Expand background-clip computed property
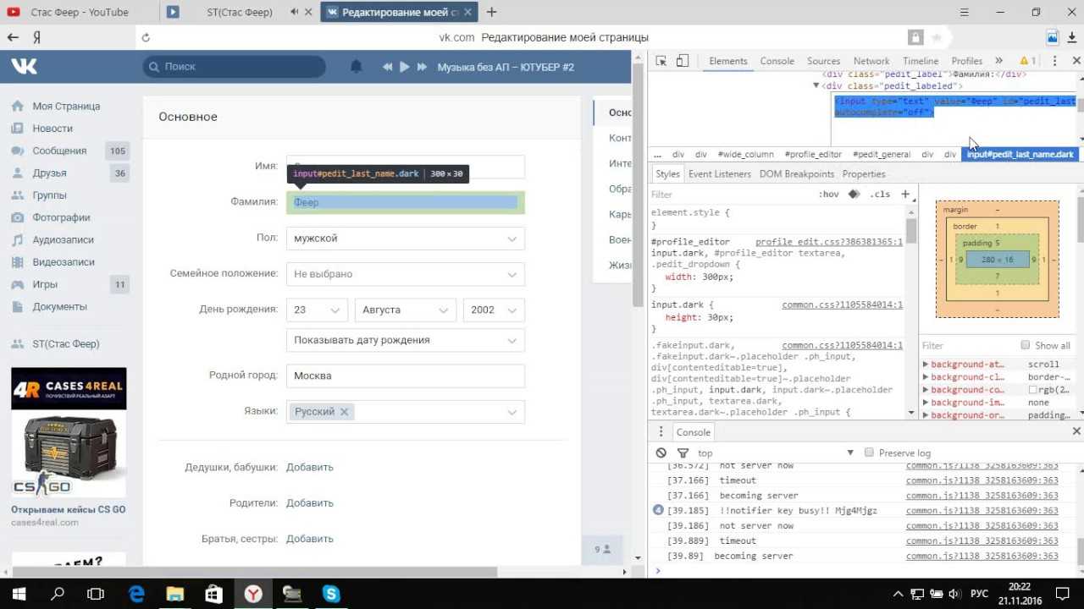 pyautogui.click(x=926, y=377)
